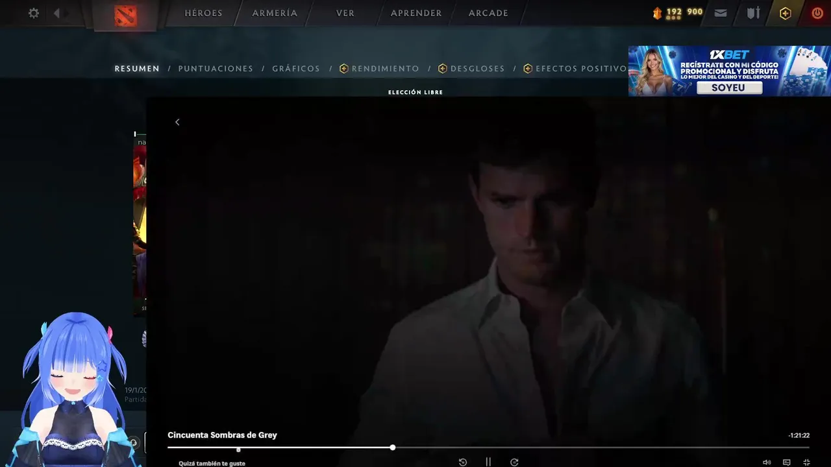The height and width of the screenshot is (467, 831).
Task: Click the back arrow in video player
Action: click(177, 122)
